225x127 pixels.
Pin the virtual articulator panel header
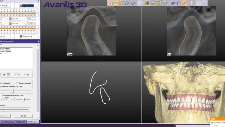(38, 42)
